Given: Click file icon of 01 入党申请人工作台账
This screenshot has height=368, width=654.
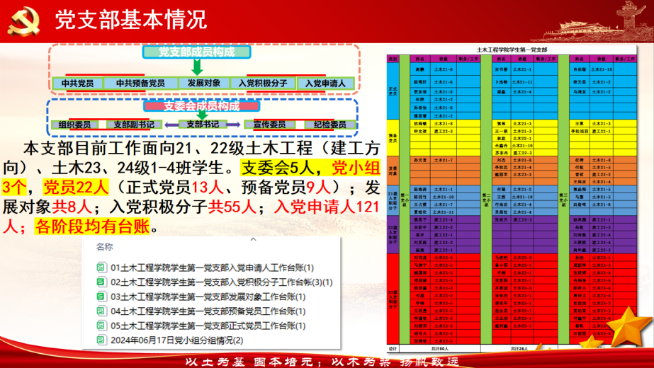Looking at the screenshot, I should click(101, 268).
